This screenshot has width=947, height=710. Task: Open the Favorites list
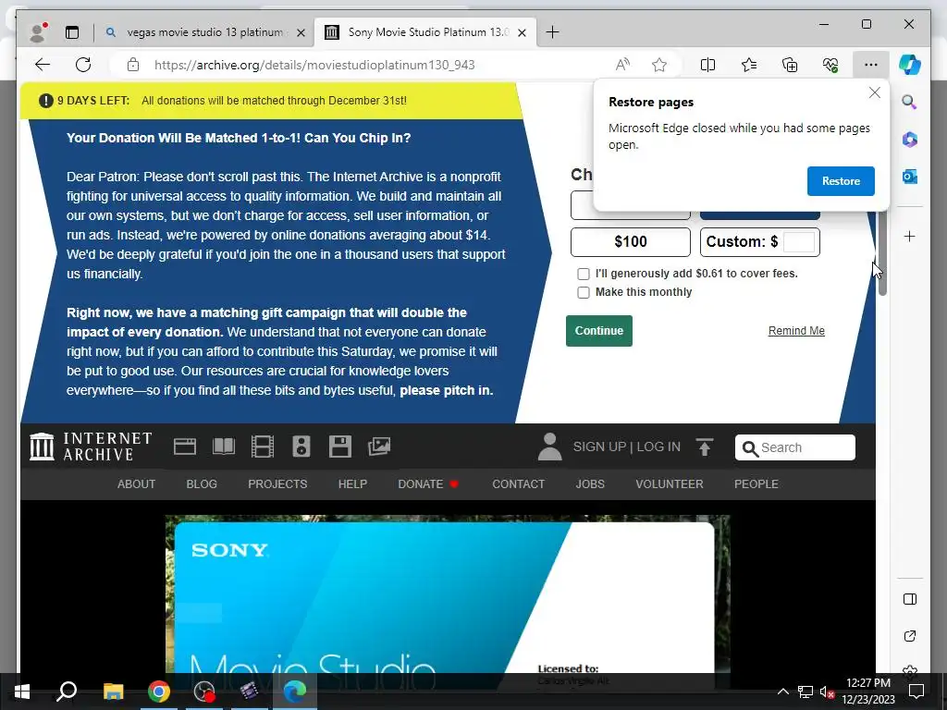749,65
